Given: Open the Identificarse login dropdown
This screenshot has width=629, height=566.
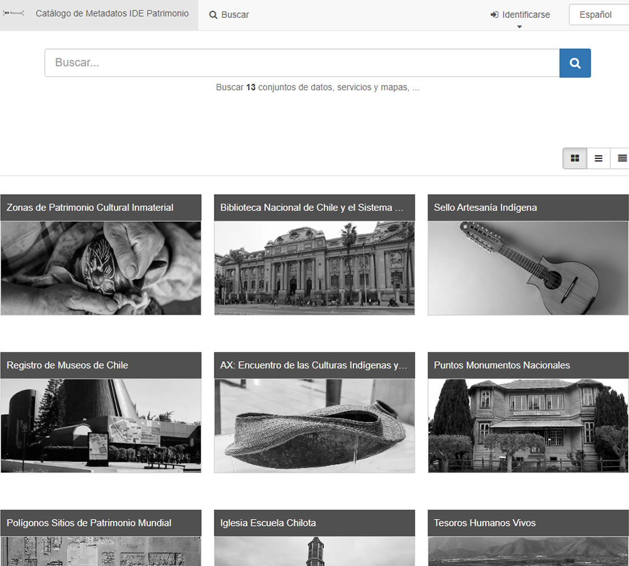Looking at the screenshot, I should (520, 15).
